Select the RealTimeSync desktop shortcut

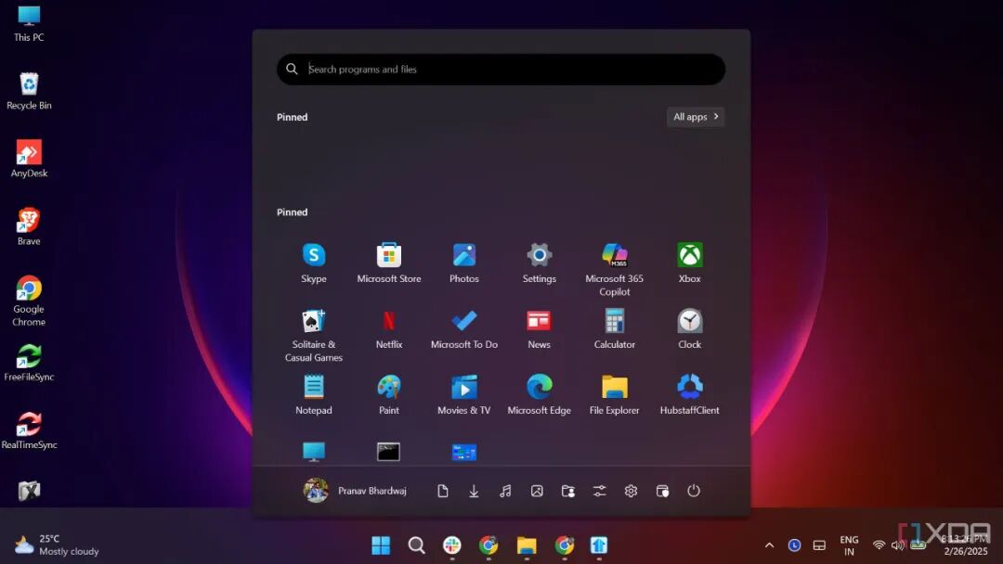click(29, 430)
